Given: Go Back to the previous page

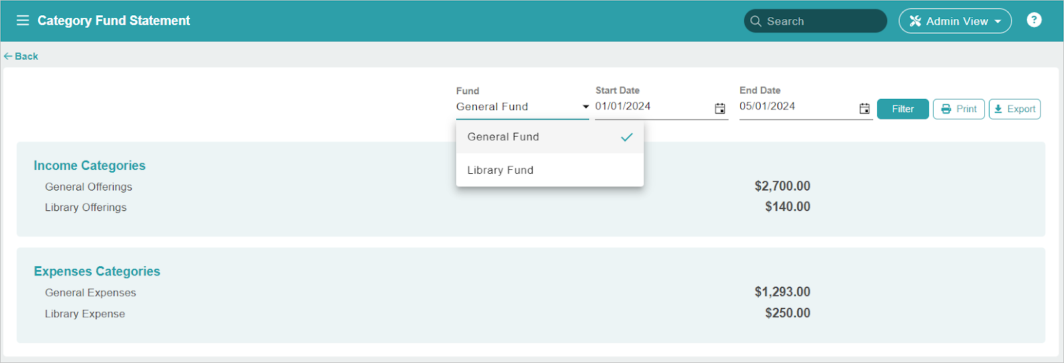Looking at the screenshot, I should click(x=21, y=56).
